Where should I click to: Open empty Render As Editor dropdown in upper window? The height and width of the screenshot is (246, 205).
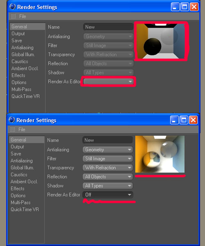pyautogui.click(x=109, y=82)
